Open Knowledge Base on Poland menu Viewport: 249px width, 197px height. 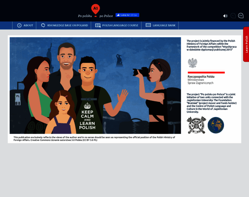[67, 25]
